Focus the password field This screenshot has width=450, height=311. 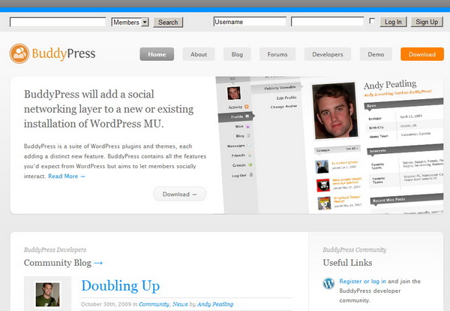tap(328, 22)
